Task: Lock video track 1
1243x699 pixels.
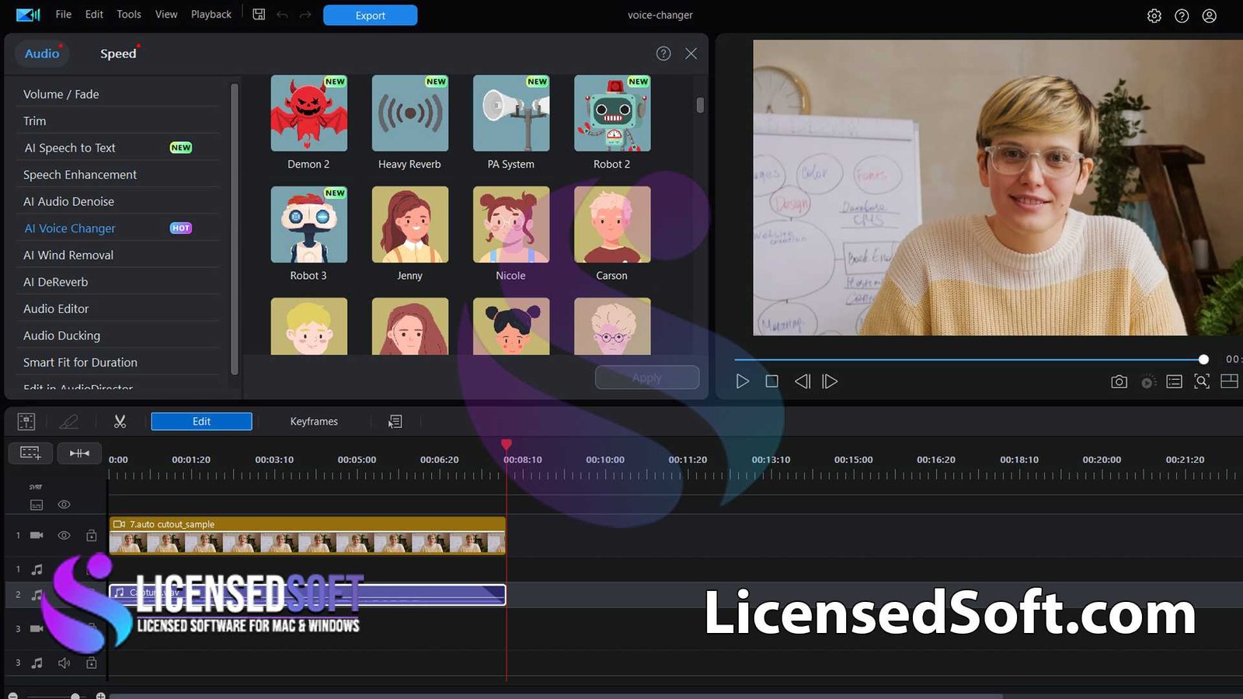Action: [91, 535]
